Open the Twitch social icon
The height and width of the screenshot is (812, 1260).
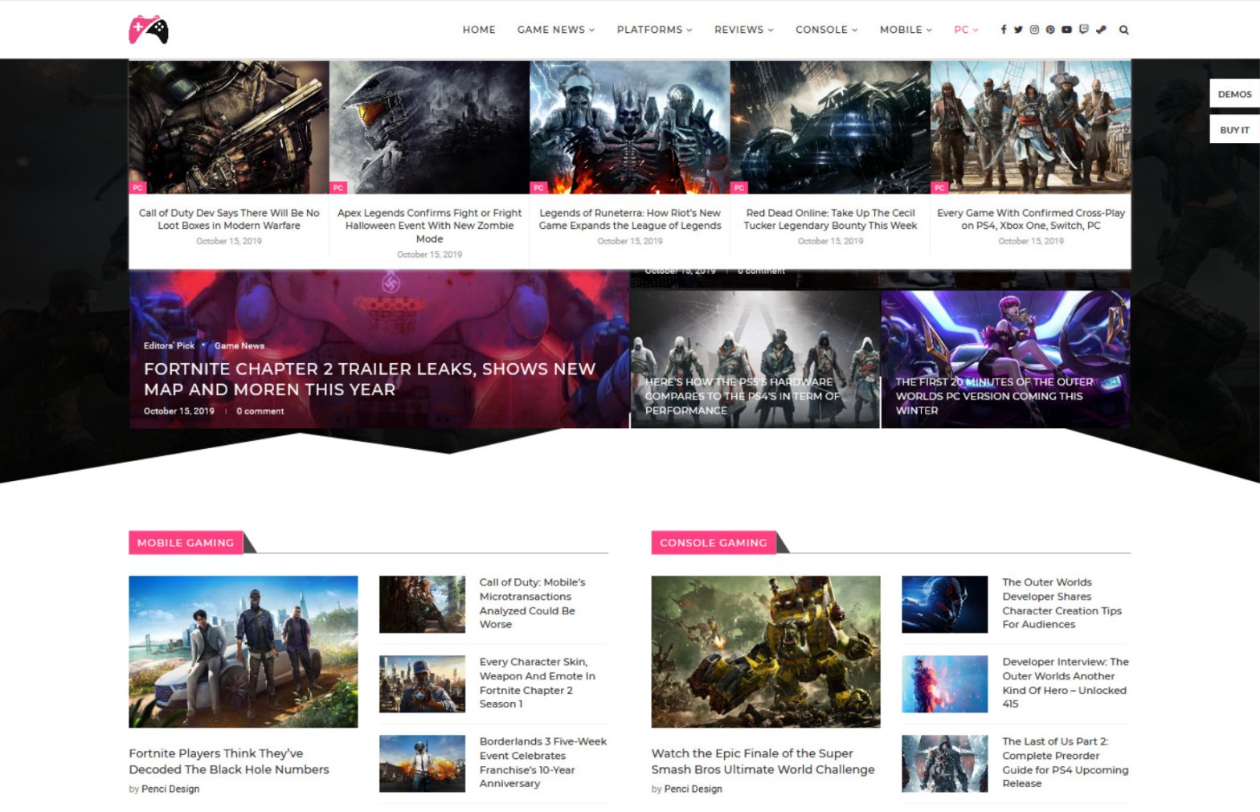(x=1084, y=30)
